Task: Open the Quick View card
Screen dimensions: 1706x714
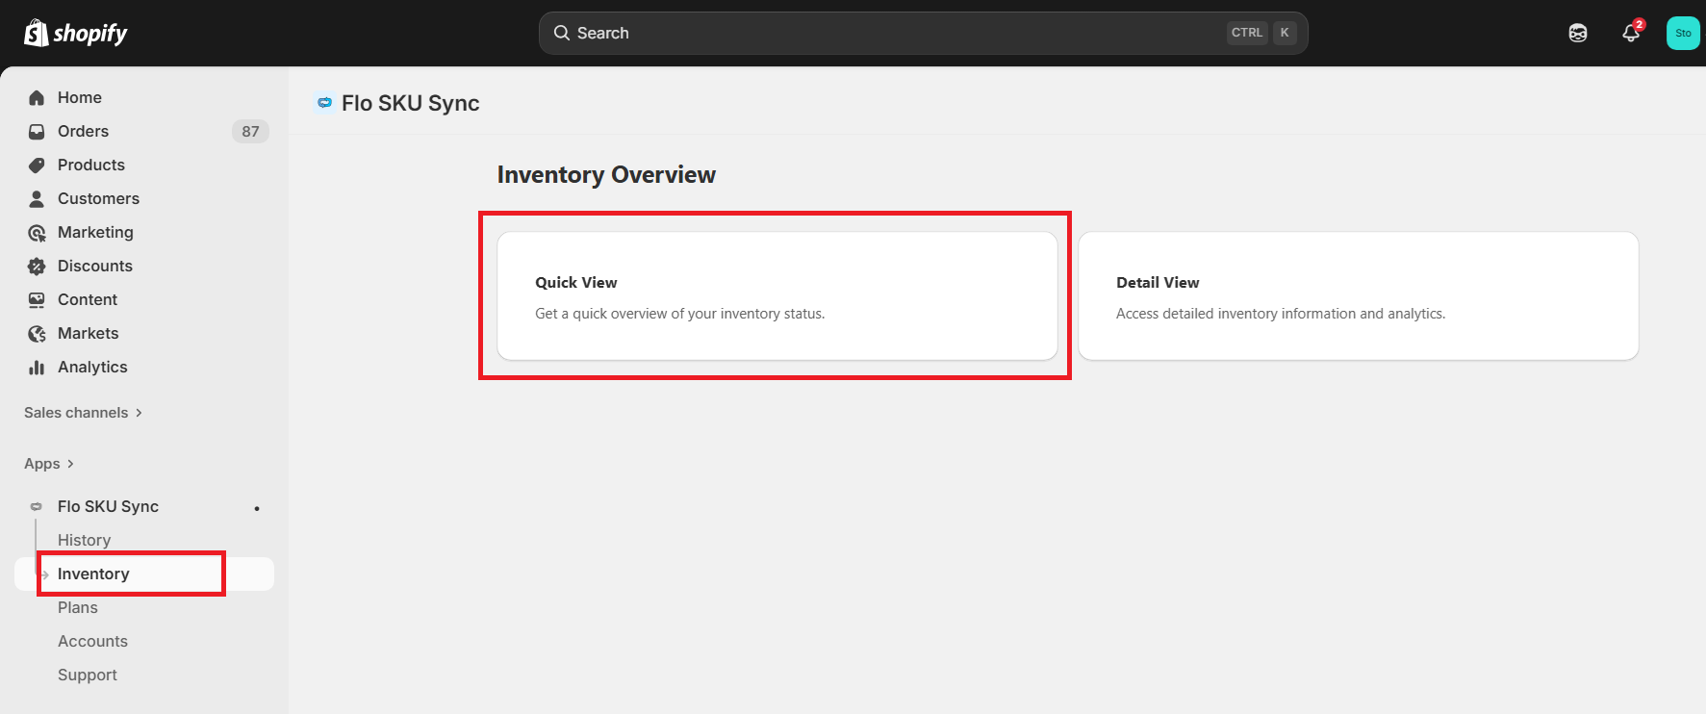Action: pyautogui.click(x=777, y=296)
